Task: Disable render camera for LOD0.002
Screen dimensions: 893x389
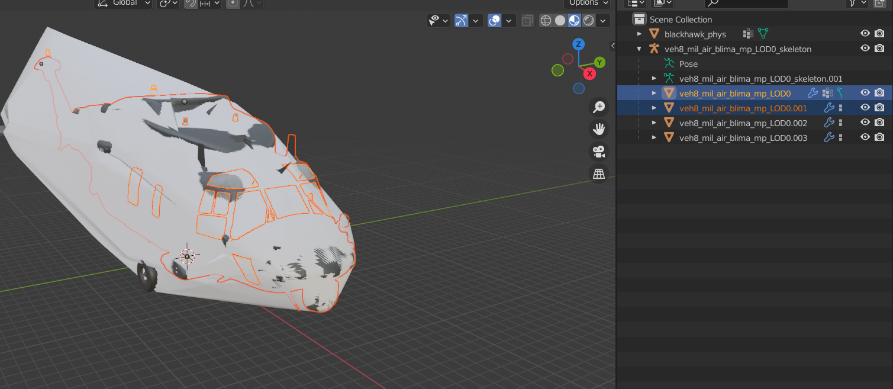Action: [879, 123]
